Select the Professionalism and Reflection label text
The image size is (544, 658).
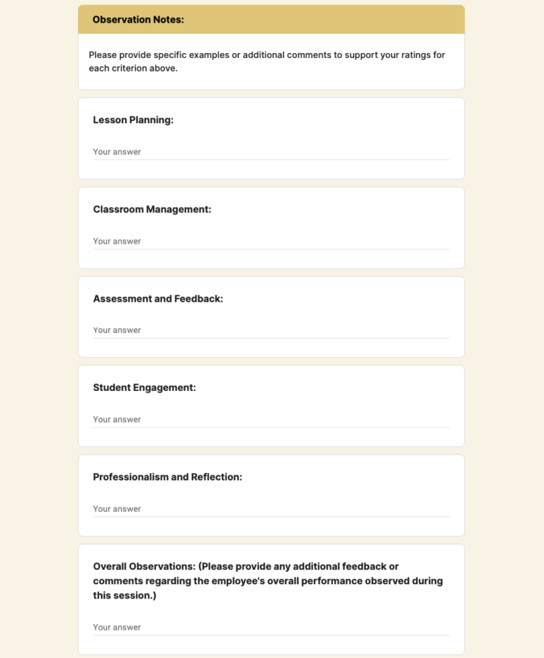167,477
